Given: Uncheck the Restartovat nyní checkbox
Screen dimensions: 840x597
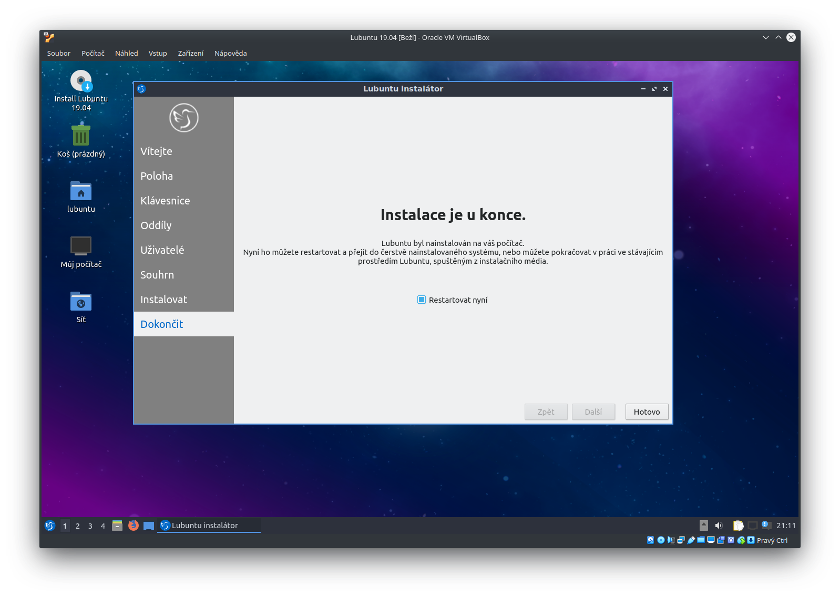Looking at the screenshot, I should pos(422,300).
